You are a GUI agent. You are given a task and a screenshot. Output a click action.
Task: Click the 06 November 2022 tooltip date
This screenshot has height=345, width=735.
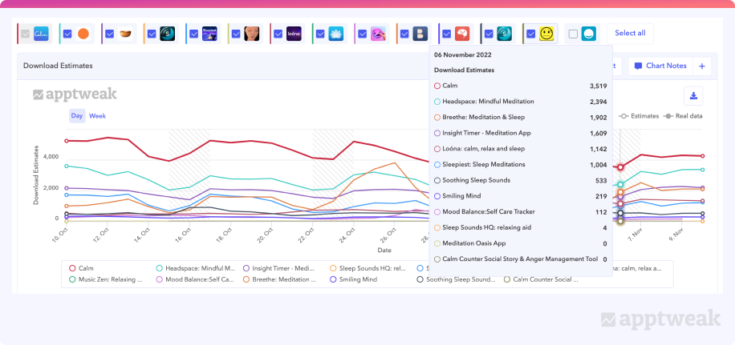(463, 54)
